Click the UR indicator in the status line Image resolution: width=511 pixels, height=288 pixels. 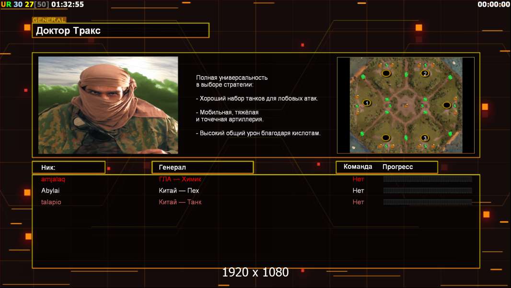[6, 5]
